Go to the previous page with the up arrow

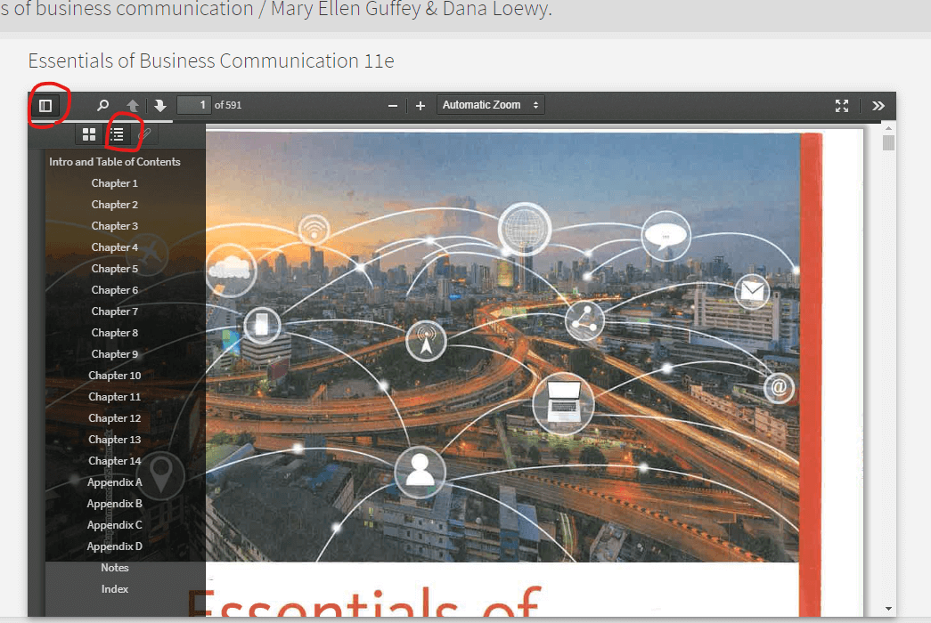tap(132, 104)
